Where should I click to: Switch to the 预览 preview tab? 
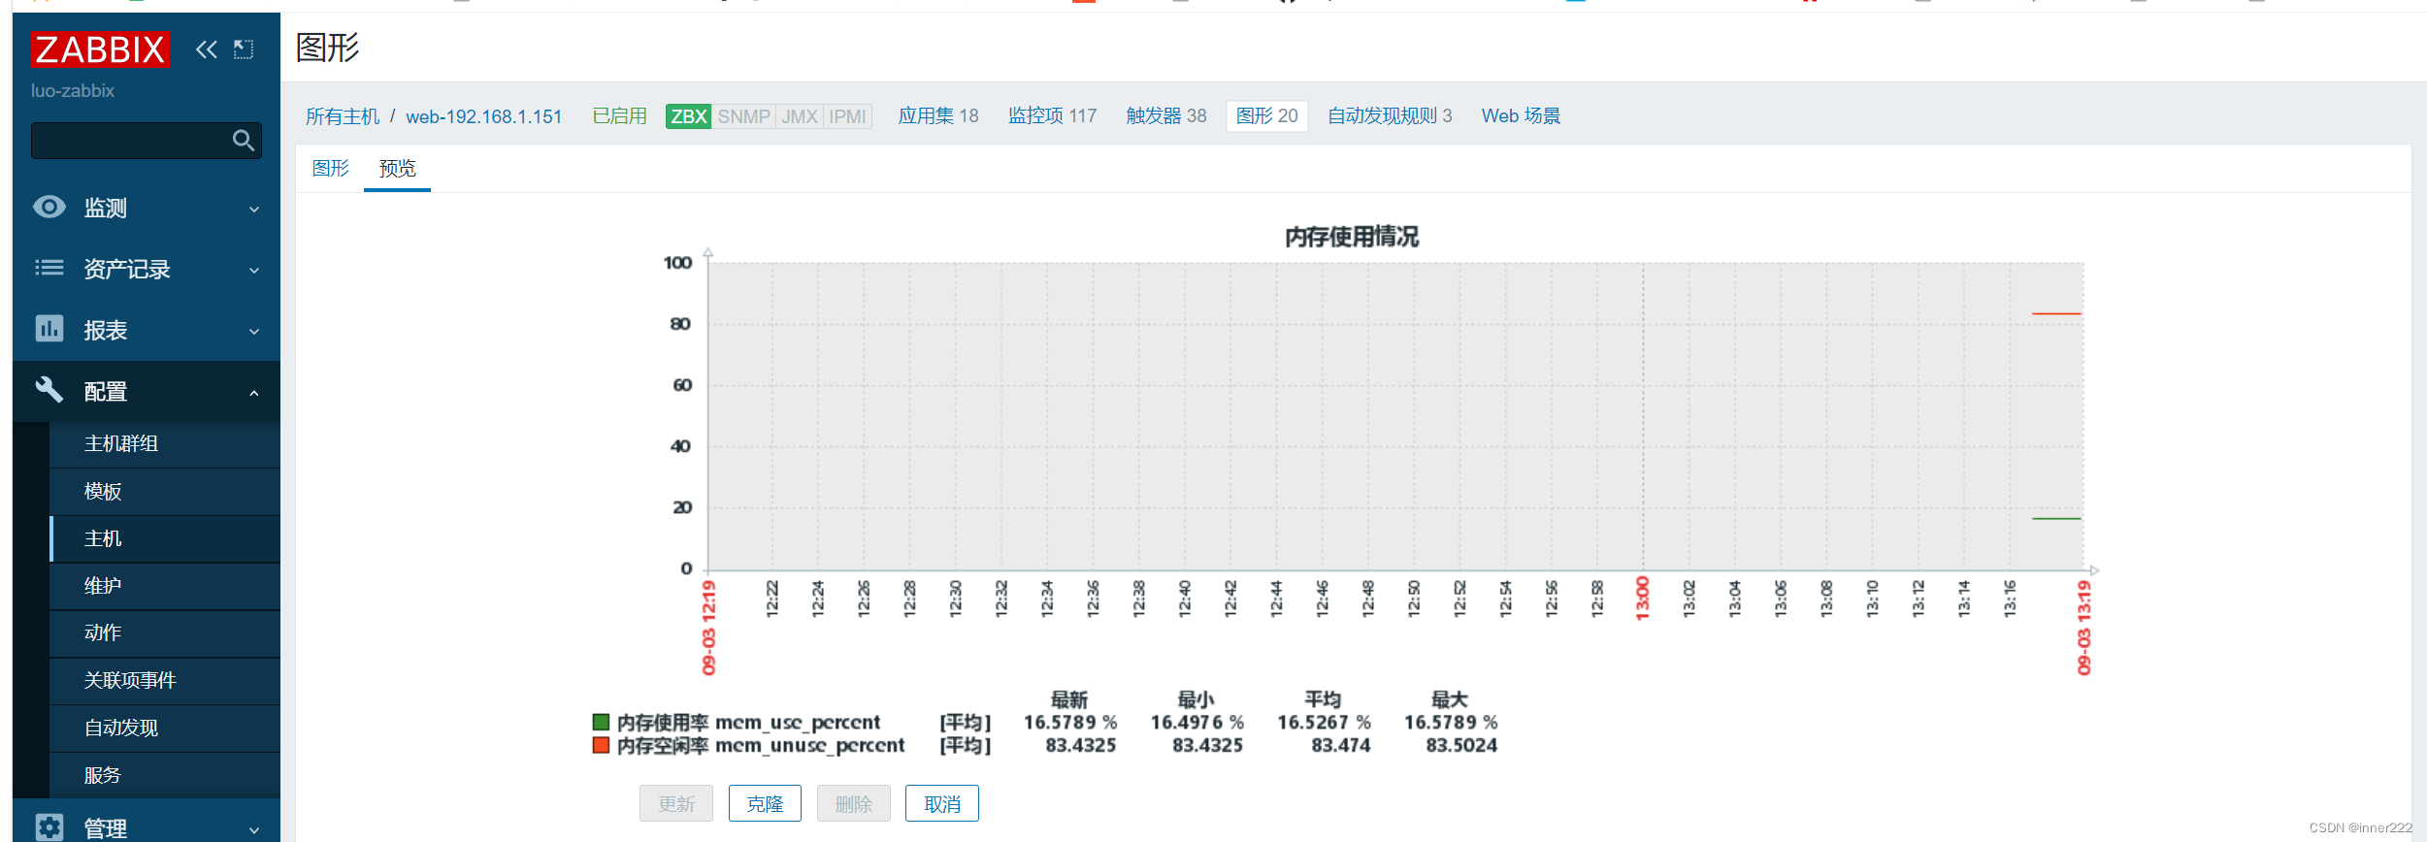tap(397, 169)
